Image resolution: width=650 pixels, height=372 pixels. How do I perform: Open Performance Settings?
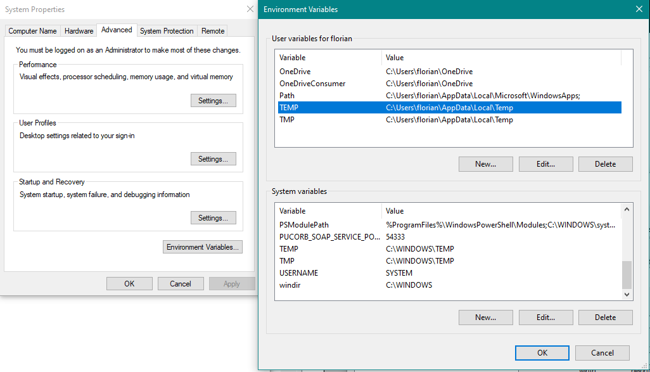[x=213, y=101]
